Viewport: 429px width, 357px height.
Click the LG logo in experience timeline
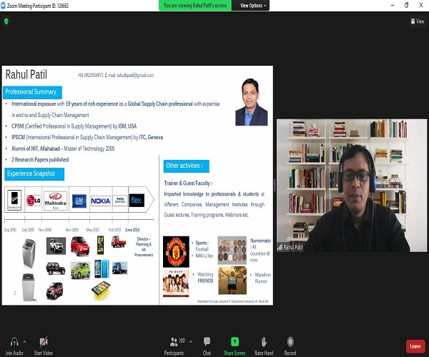click(34, 200)
